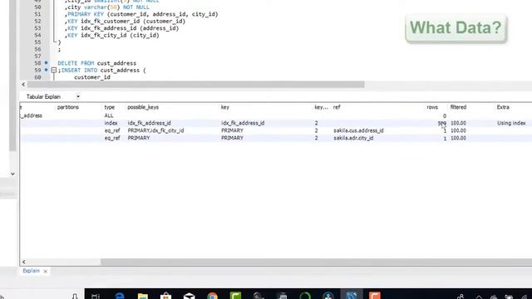The image size is (532, 299).
Task: Select the rows value '599' cell
Action: pyautogui.click(x=441, y=123)
